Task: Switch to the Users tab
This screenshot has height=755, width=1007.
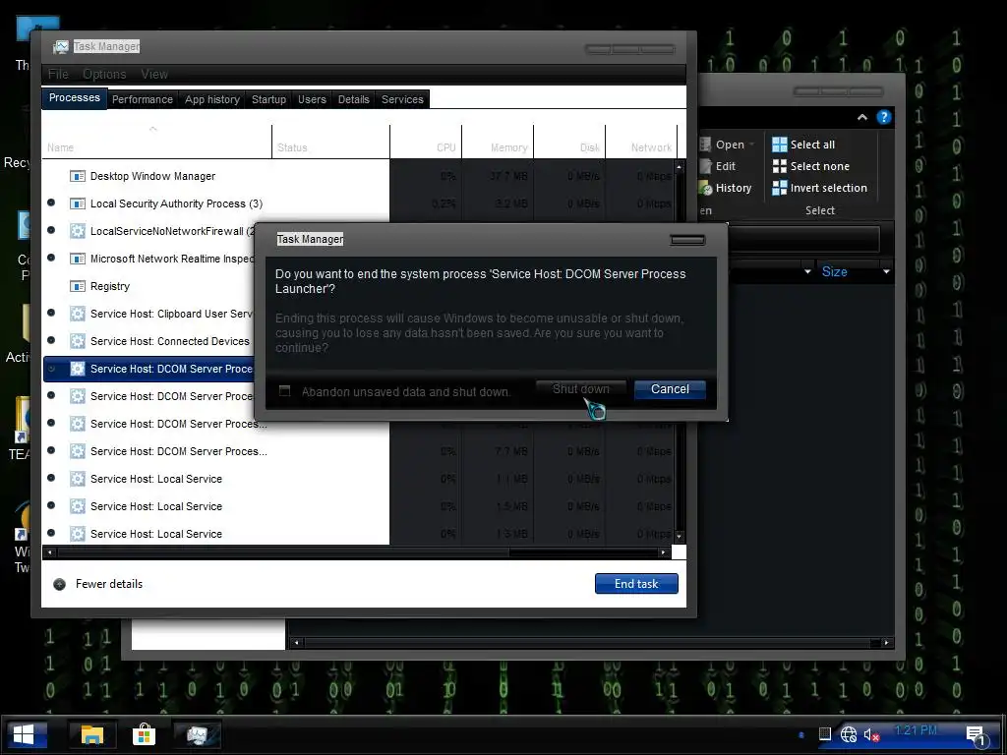Action: (312, 99)
